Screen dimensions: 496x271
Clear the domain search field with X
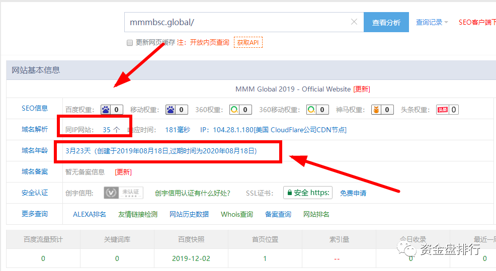[x=354, y=22]
